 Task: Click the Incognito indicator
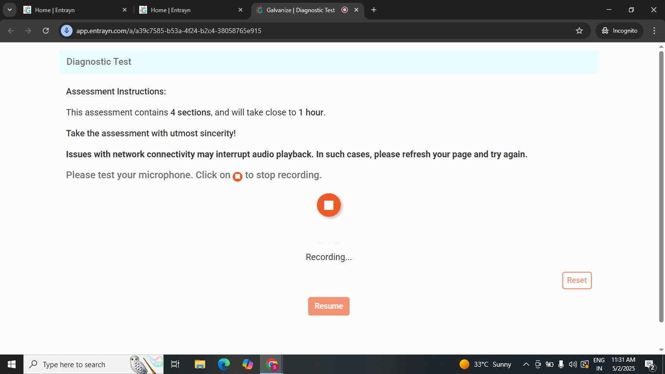[x=620, y=31]
